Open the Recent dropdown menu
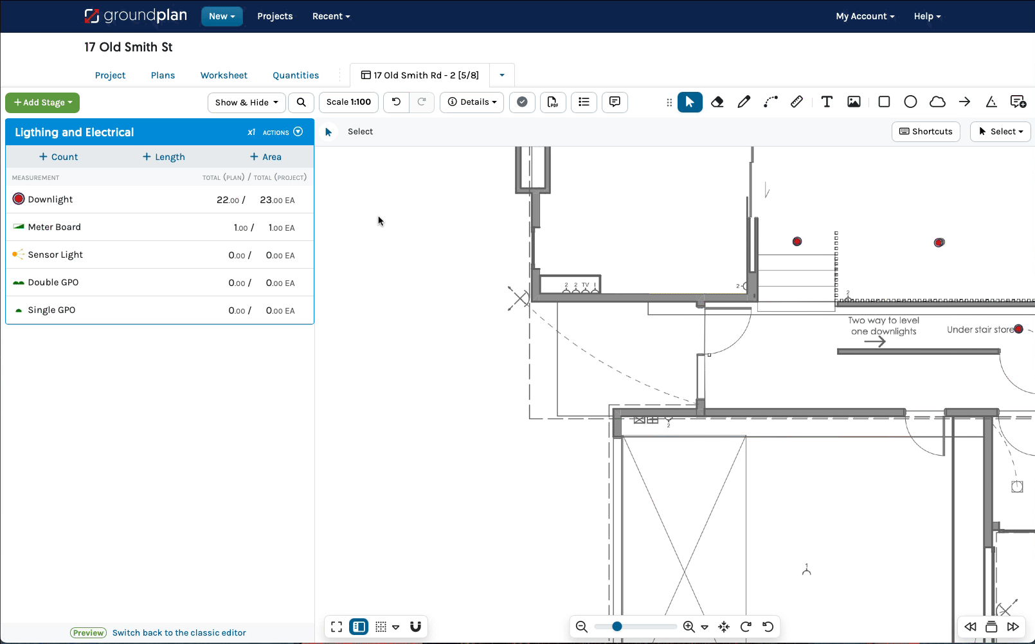 click(x=331, y=16)
